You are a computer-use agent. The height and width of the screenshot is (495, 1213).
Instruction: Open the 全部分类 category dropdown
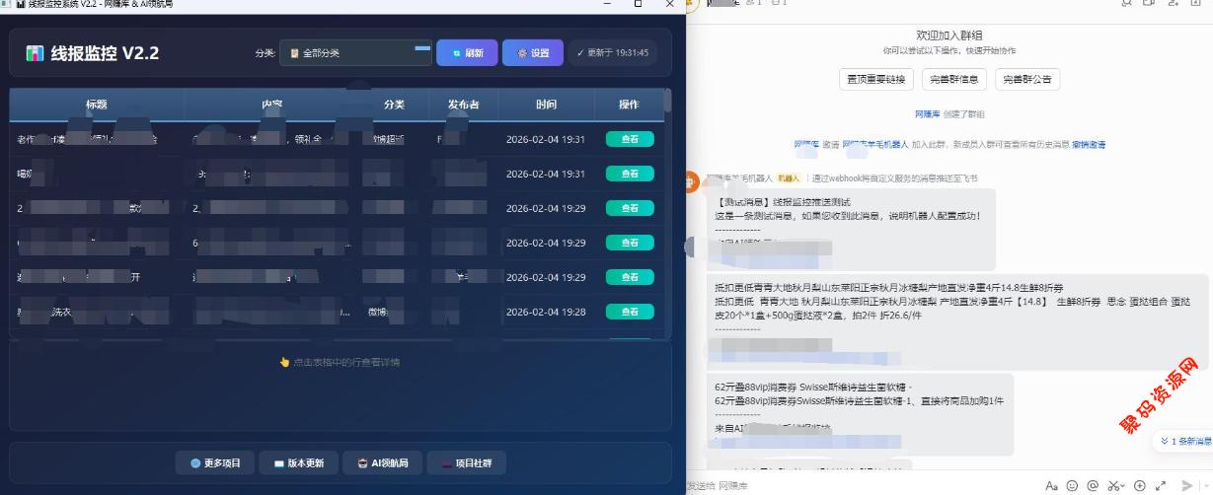[355, 53]
